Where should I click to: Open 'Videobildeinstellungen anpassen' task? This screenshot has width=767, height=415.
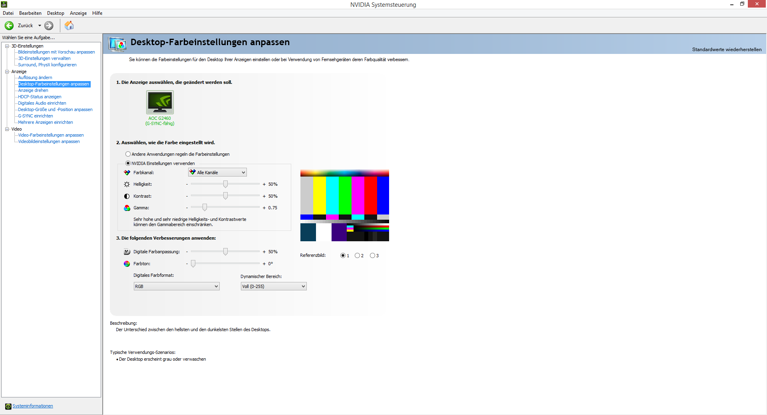pyautogui.click(x=49, y=141)
